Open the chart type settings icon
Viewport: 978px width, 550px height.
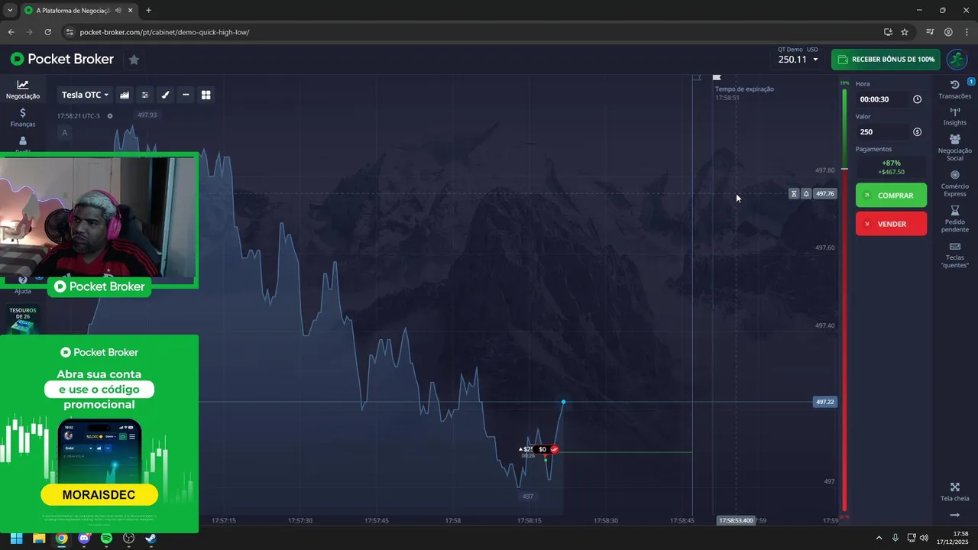click(125, 95)
